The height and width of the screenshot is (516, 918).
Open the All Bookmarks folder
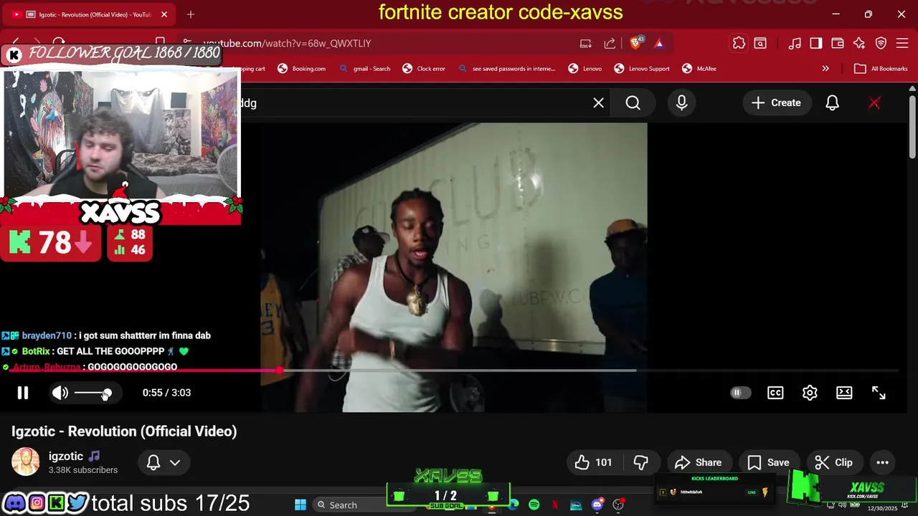[x=880, y=69]
